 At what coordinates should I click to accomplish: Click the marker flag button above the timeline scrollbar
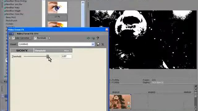coord(196,86)
